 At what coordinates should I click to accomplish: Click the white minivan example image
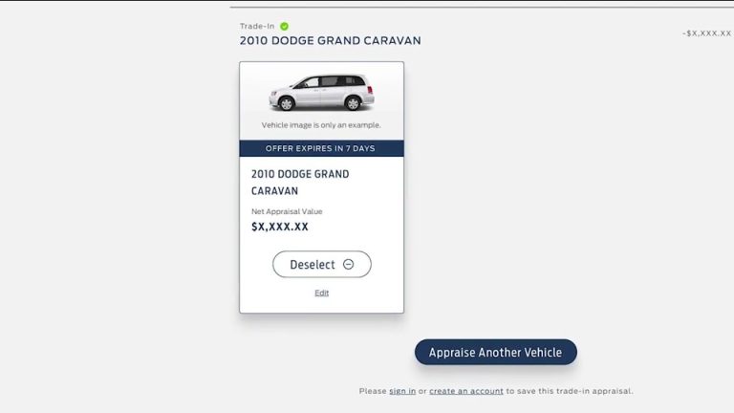click(x=321, y=92)
